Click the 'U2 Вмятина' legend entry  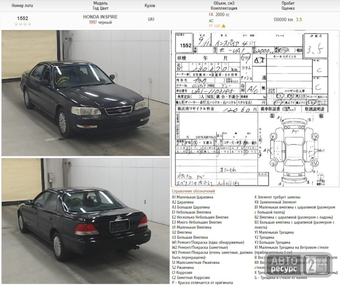tap(182, 232)
